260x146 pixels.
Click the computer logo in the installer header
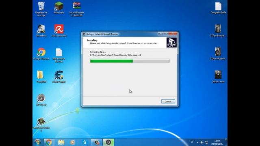coord(171,42)
